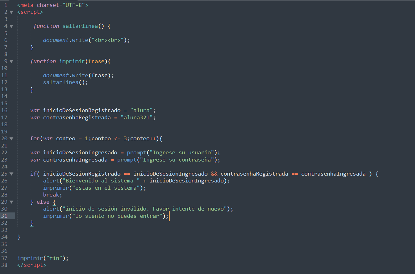
Task: Click line number 1 in the gutter
Action: tap(6, 5)
